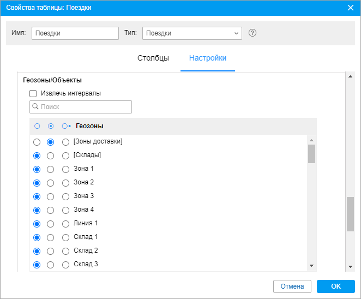The width and height of the screenshot is (361, 299).
Task: Click first empty header radio in Геозоны row
Action: point(37,126)
